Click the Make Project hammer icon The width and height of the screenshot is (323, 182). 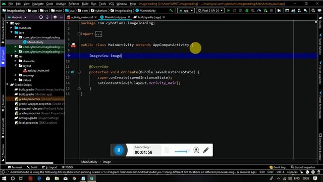[x=171, y=10]
